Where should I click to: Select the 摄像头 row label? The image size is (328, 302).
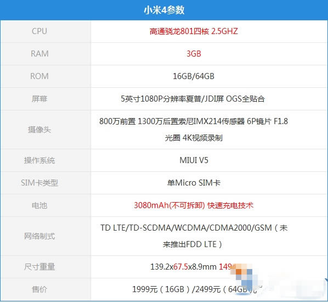(x=39, y=130)
